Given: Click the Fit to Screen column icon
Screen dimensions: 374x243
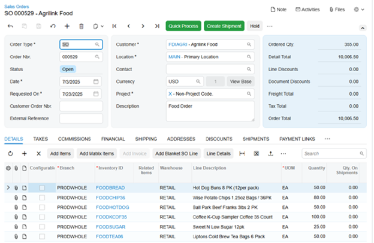Looking at the screenshot, I should (x=242, y=154).
